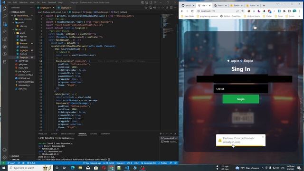Add a new terminal with the plus icon
304x171 pixels.
[161, 134]
